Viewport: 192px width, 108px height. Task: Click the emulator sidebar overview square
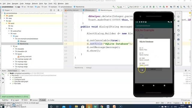coord(178,58)
